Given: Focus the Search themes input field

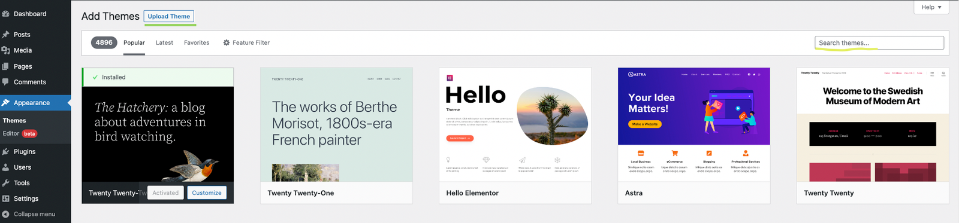Looking at the screenshot, I should (879, 42).
